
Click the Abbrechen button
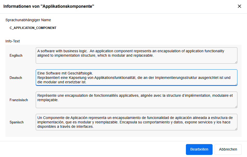pos(228,149)
